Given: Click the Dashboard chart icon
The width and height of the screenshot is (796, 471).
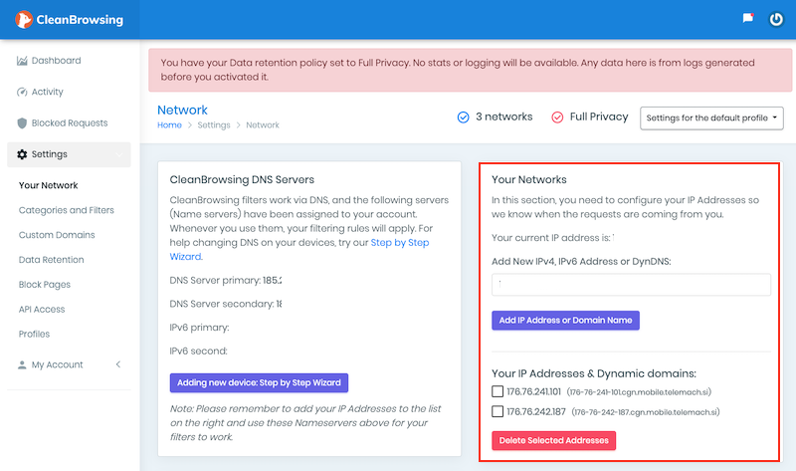Looking at the screenshot, I should pyautogui.click(x=22, y=61).
